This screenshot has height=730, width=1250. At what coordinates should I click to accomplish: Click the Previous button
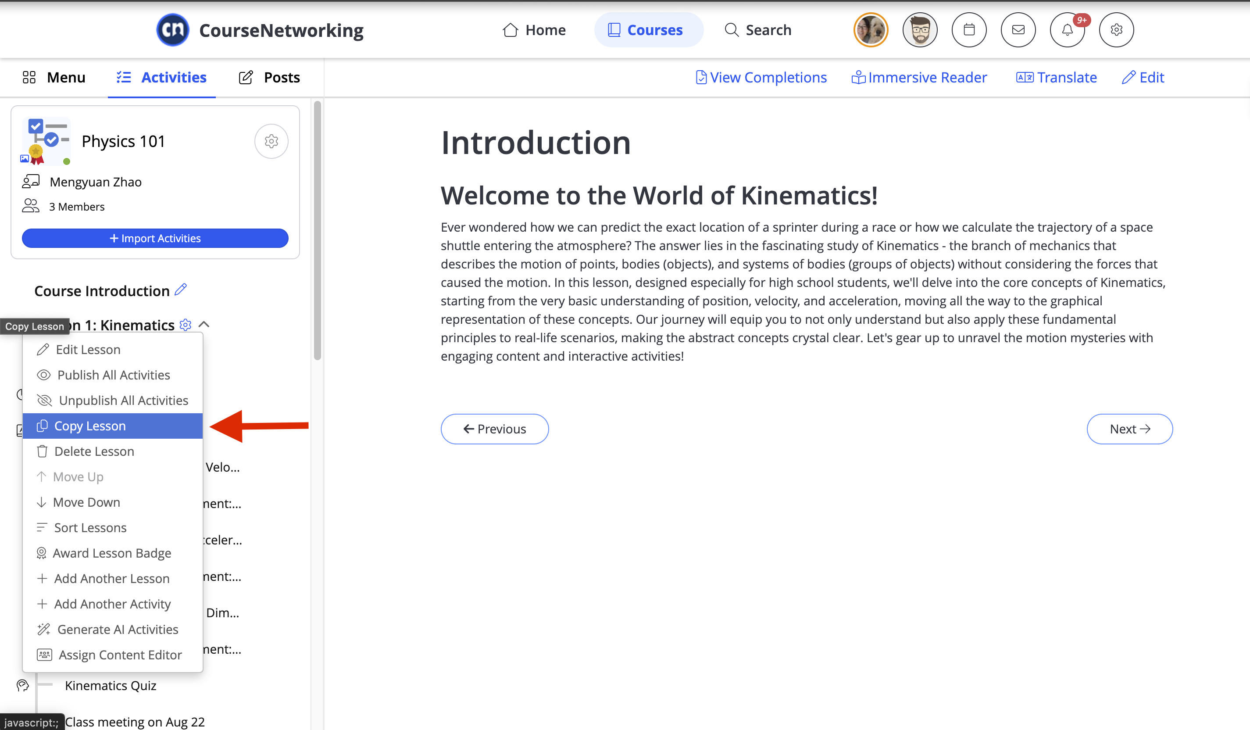(x=495, y=429)
